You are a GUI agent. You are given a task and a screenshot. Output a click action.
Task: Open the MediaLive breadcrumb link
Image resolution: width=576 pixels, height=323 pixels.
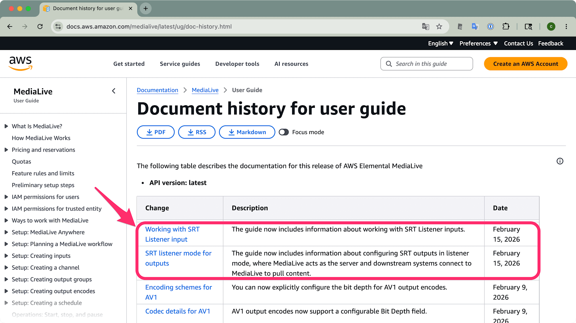(205, 90)
